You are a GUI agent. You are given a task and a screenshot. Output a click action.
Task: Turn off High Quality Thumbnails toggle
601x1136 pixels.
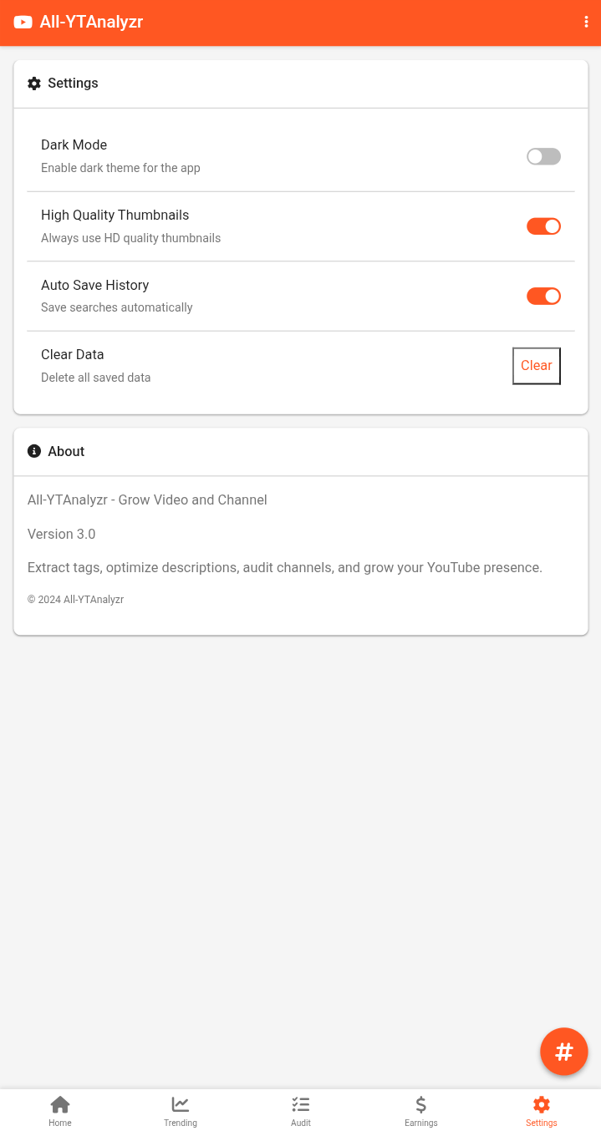543,226
